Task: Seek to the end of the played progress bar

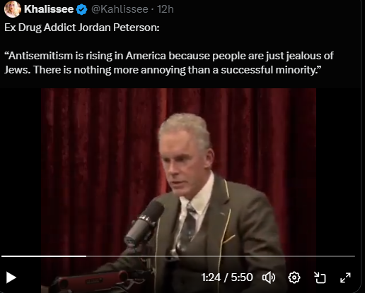Action: pos(86,256)
